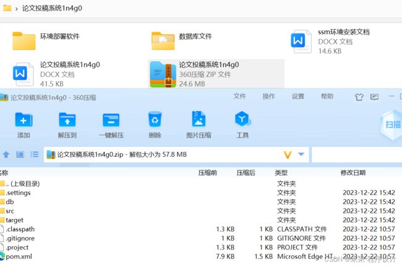The height and width of the screenshot is (266, 402).
Task: Select the .. (上级目录) parent directory row
Action: pyautogui.click(x=201, y=184)
